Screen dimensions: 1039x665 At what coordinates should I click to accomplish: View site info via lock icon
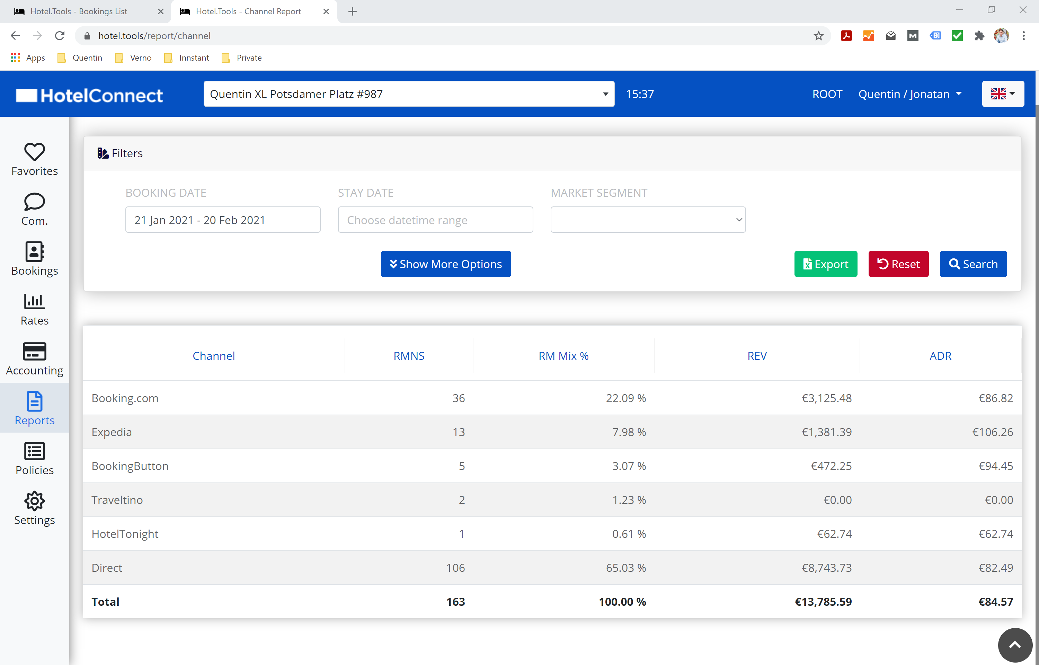[87, 36]
